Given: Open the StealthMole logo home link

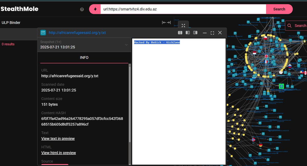Looking at the screenshot, I should [19, 9].
